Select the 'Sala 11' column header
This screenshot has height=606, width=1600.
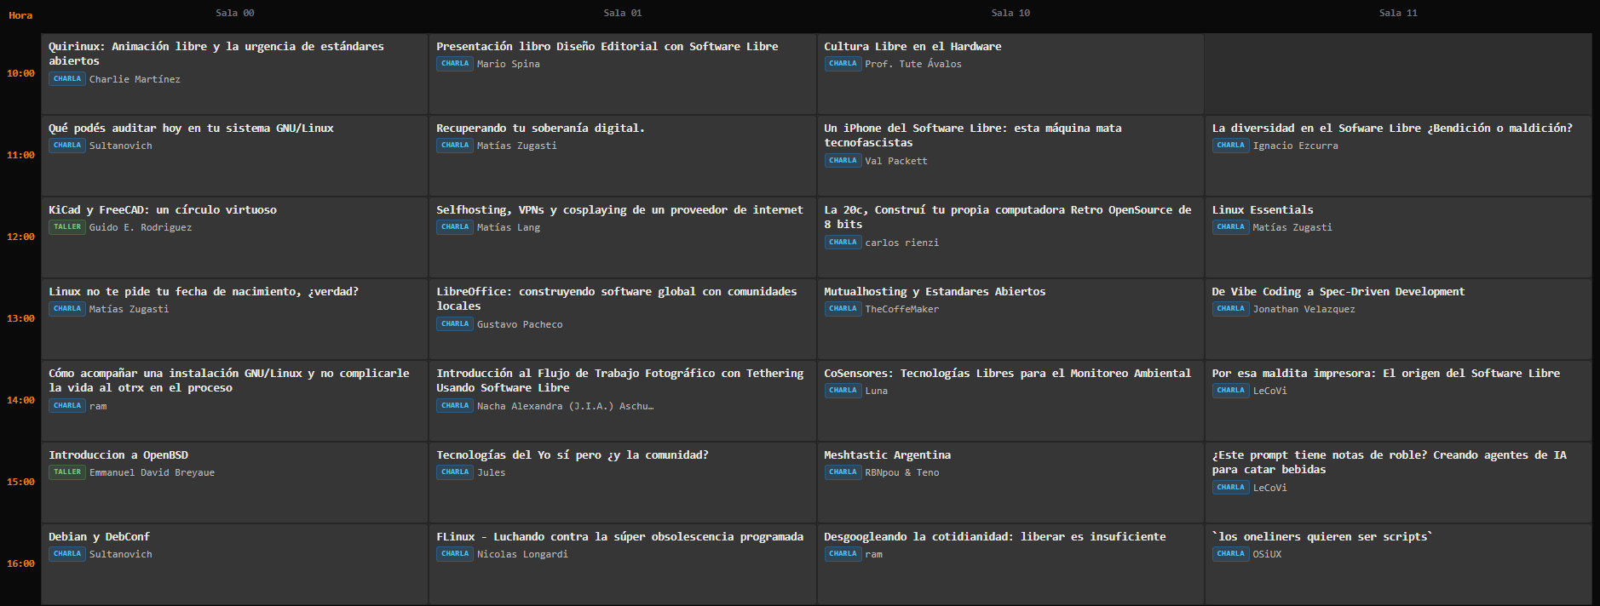click(1398, 13)
